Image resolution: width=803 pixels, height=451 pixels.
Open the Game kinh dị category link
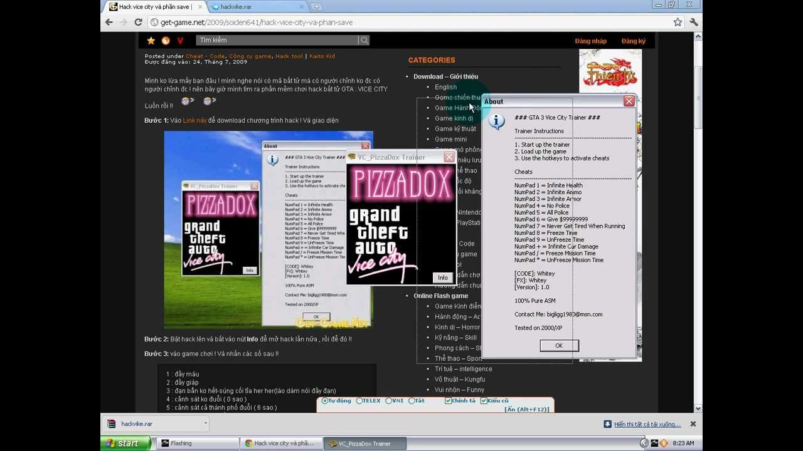(x=454, y=118)
